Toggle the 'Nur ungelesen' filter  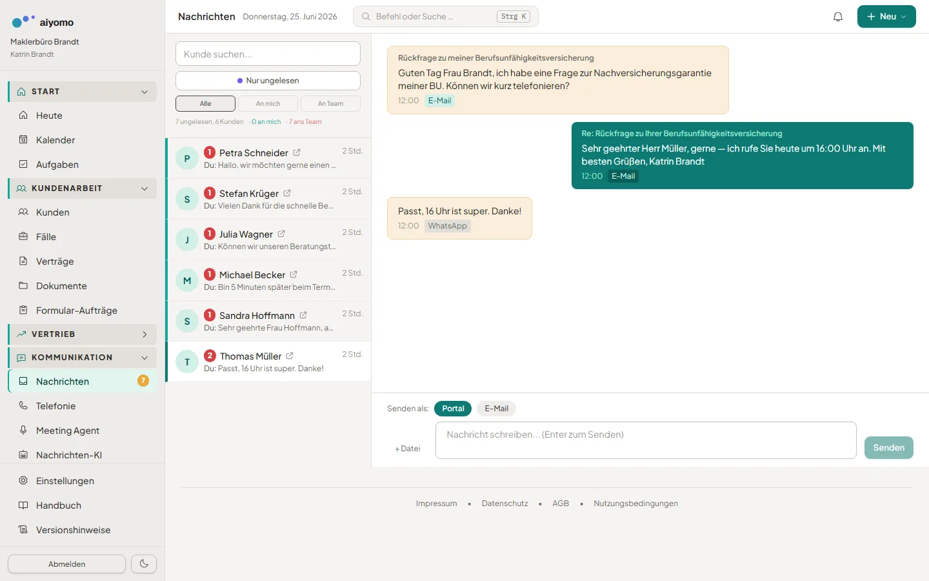click(x=268, y=81)
